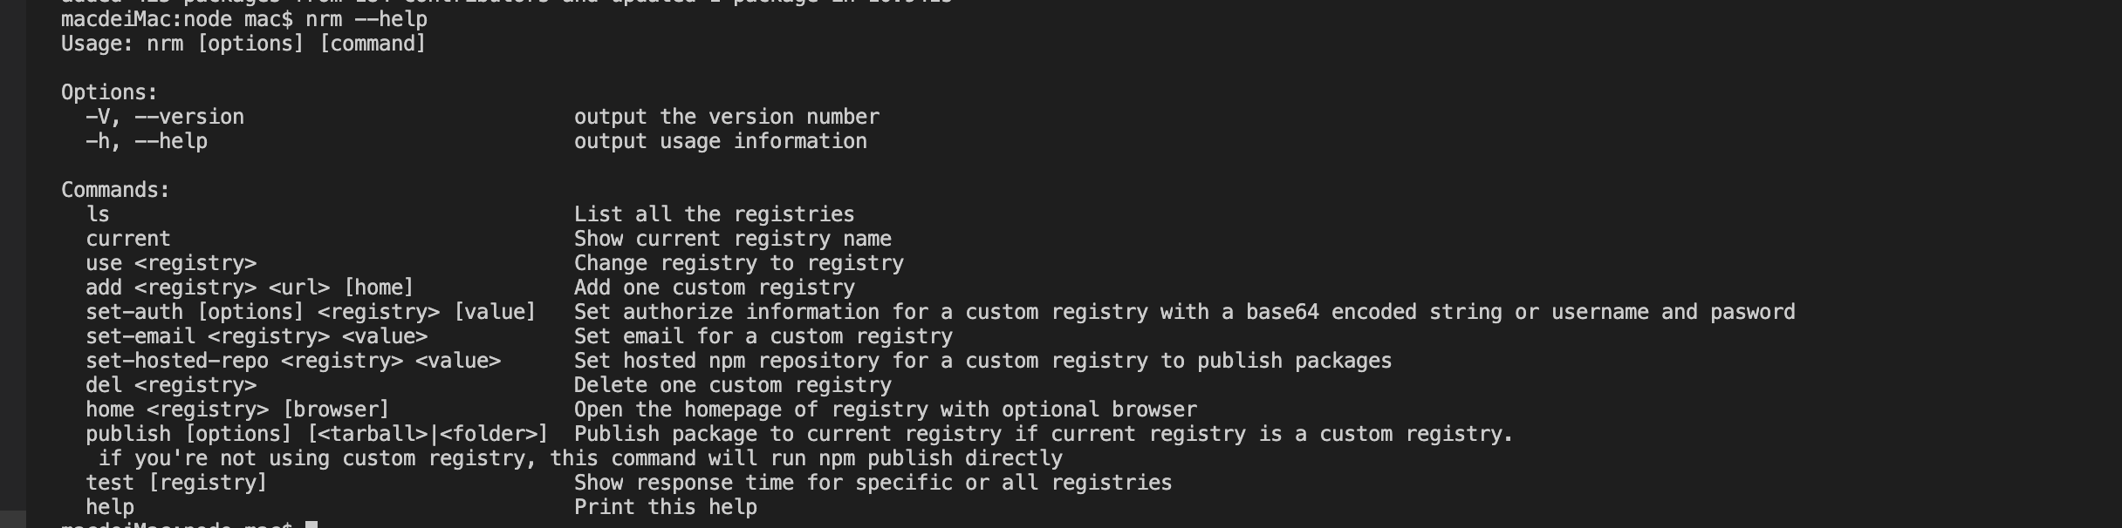
Task: Click the 'set-email <registry> <value>' command
Action: coord(257,336)
